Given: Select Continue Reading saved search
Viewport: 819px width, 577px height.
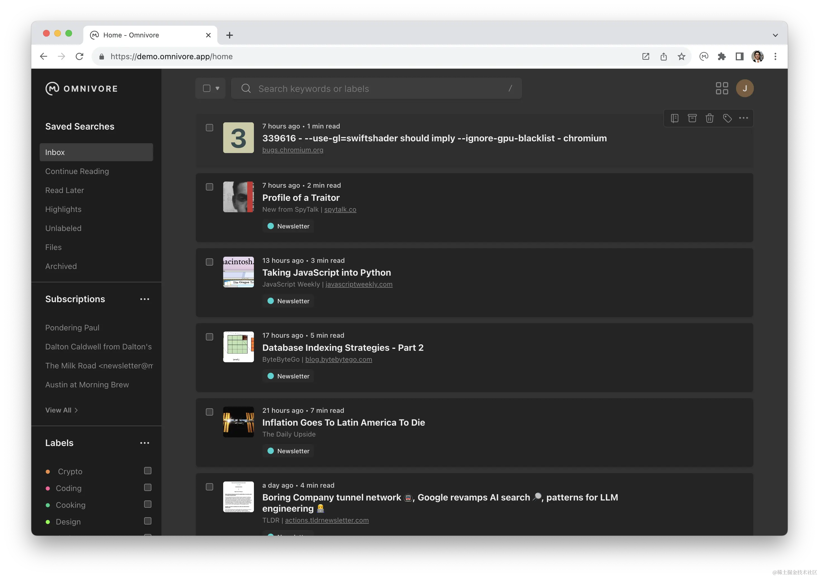Looking at the screenshot, I should pos(77,171).
